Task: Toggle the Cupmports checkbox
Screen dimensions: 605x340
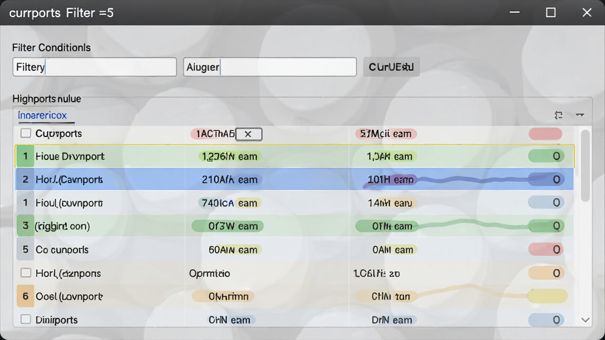Action: 25,133
